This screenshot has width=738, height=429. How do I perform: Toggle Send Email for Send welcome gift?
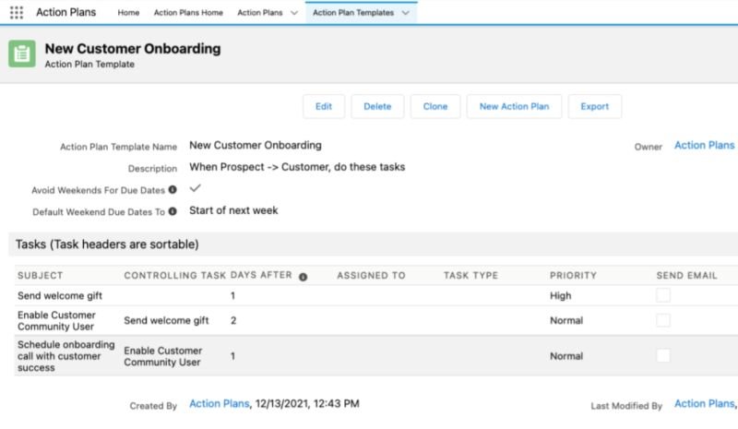pos(663,295)
